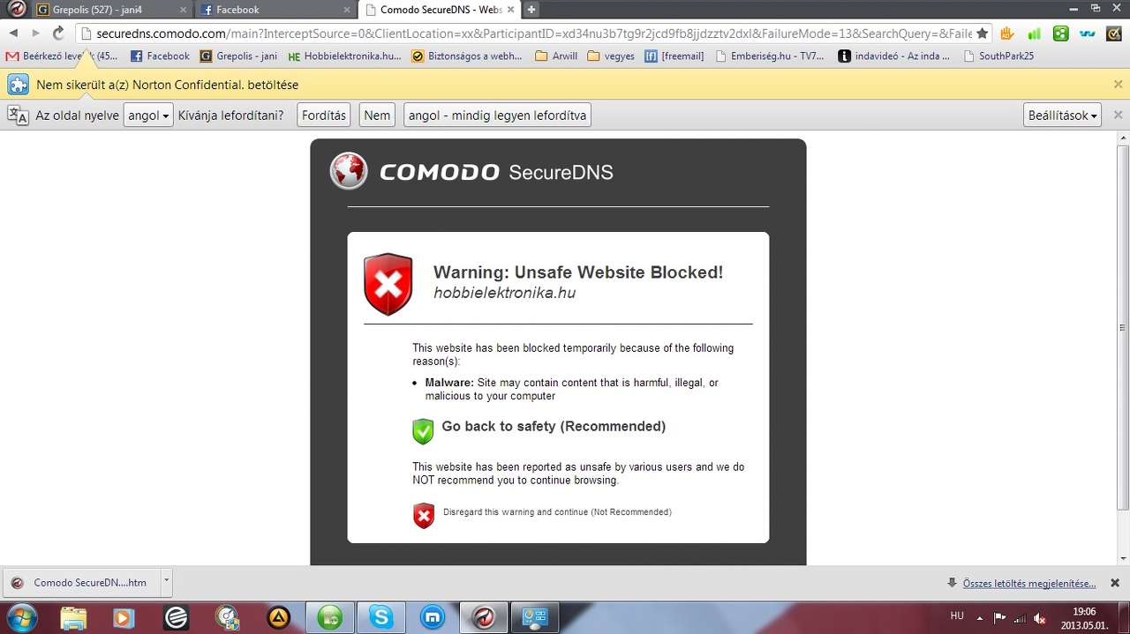Open 'indavideó - Az inda...' bookmark
The width and height of the screenshot is (1130, 634).
tap(894, 56)
